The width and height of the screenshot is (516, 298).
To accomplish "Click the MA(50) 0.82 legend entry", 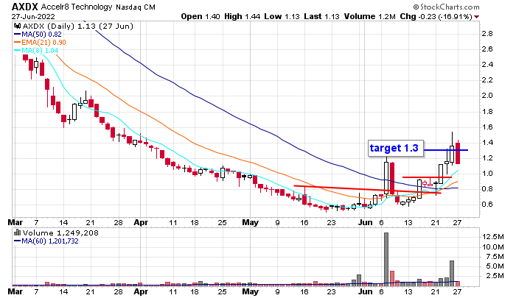I will (x=41, y=34).
